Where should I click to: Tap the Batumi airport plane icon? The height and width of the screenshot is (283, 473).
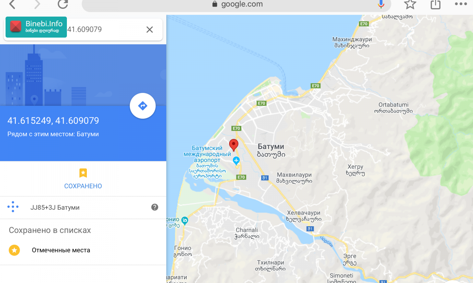236,161
